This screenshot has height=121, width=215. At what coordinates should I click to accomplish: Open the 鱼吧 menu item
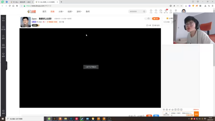88,12
